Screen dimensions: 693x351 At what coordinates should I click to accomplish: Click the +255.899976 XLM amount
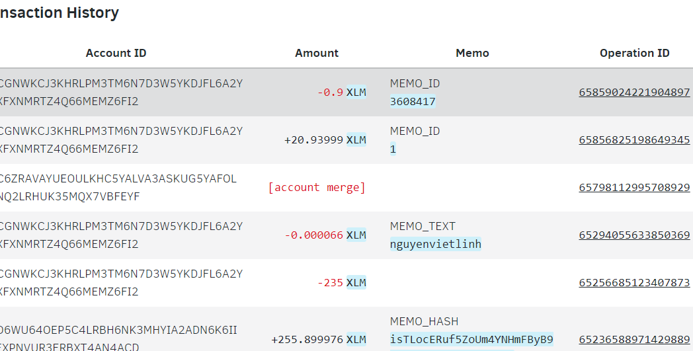coord(318,340)
